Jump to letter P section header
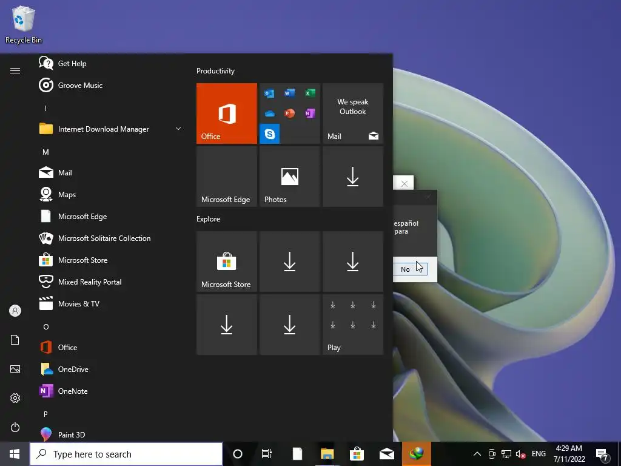Screen dimensions: 621x466 point(45,414)
